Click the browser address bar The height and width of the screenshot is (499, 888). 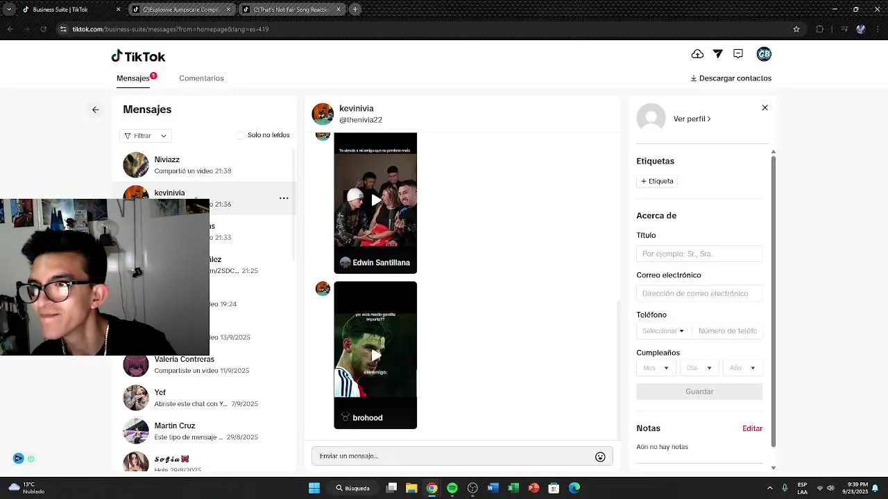coord(423,29)
